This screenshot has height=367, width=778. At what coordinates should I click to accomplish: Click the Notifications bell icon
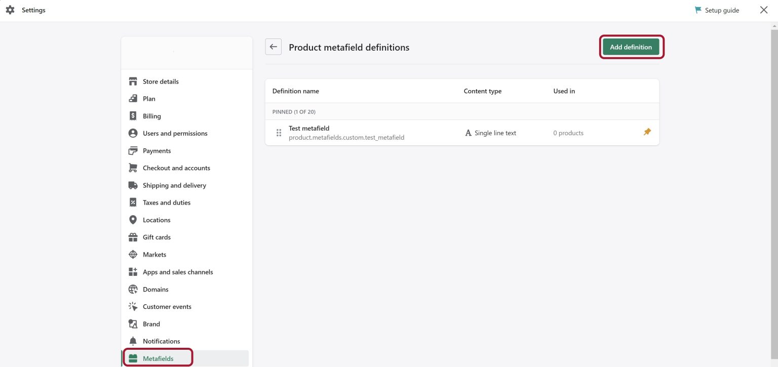click(133, 341)
